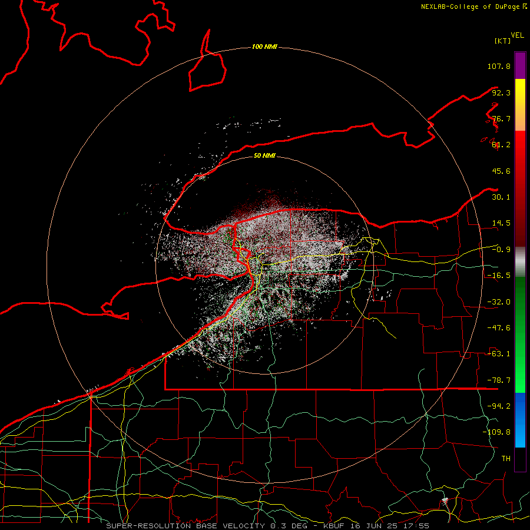Click the 17:55 timestamp
The width and height of the screenshot is (530, 530).
point(418,526)
